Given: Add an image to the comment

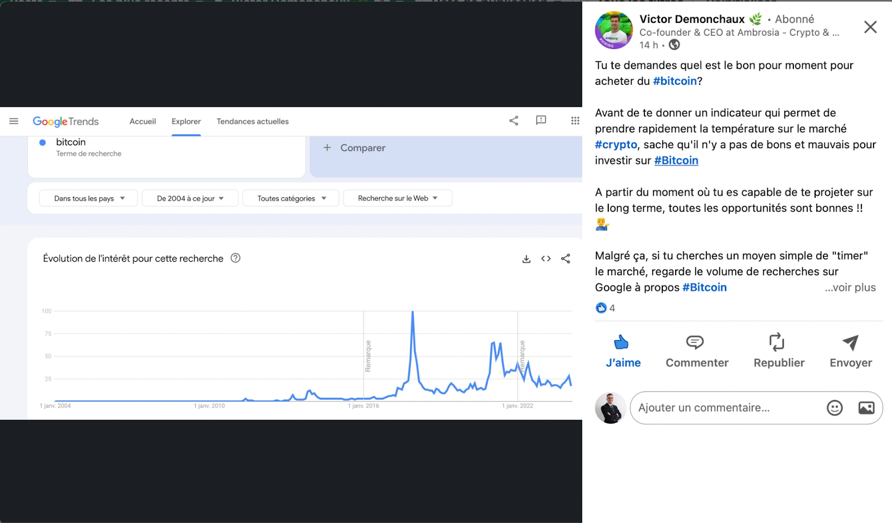Looking at the screenshot, I should (866, 408).
